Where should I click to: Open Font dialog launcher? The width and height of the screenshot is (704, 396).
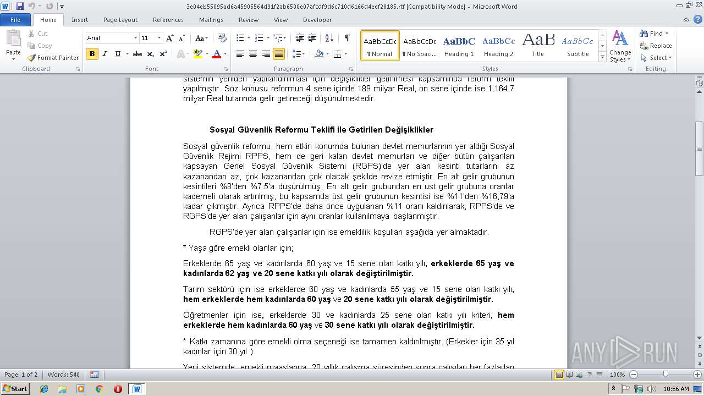pyautogui.click(x=226, y=69)
